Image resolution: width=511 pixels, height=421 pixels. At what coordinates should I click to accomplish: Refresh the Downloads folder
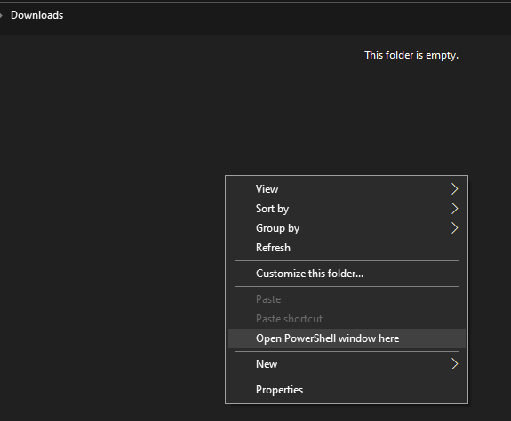347,248
